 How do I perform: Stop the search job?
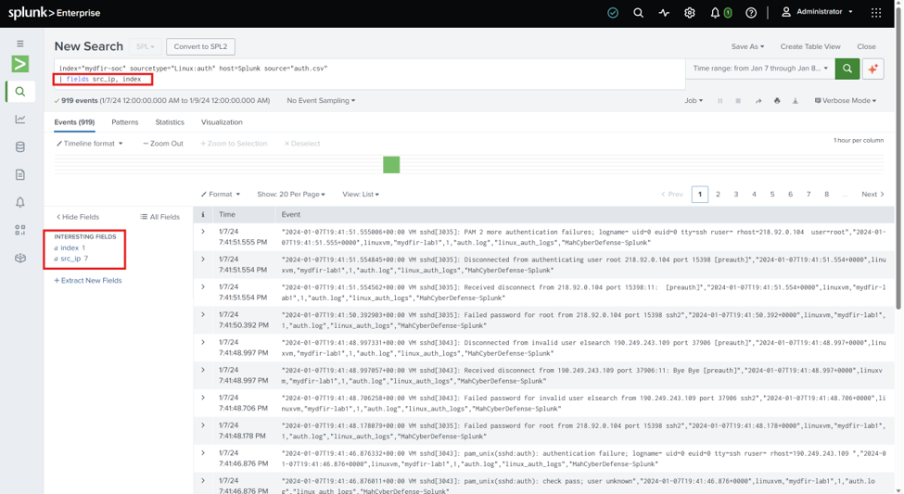tap(738, 101)
